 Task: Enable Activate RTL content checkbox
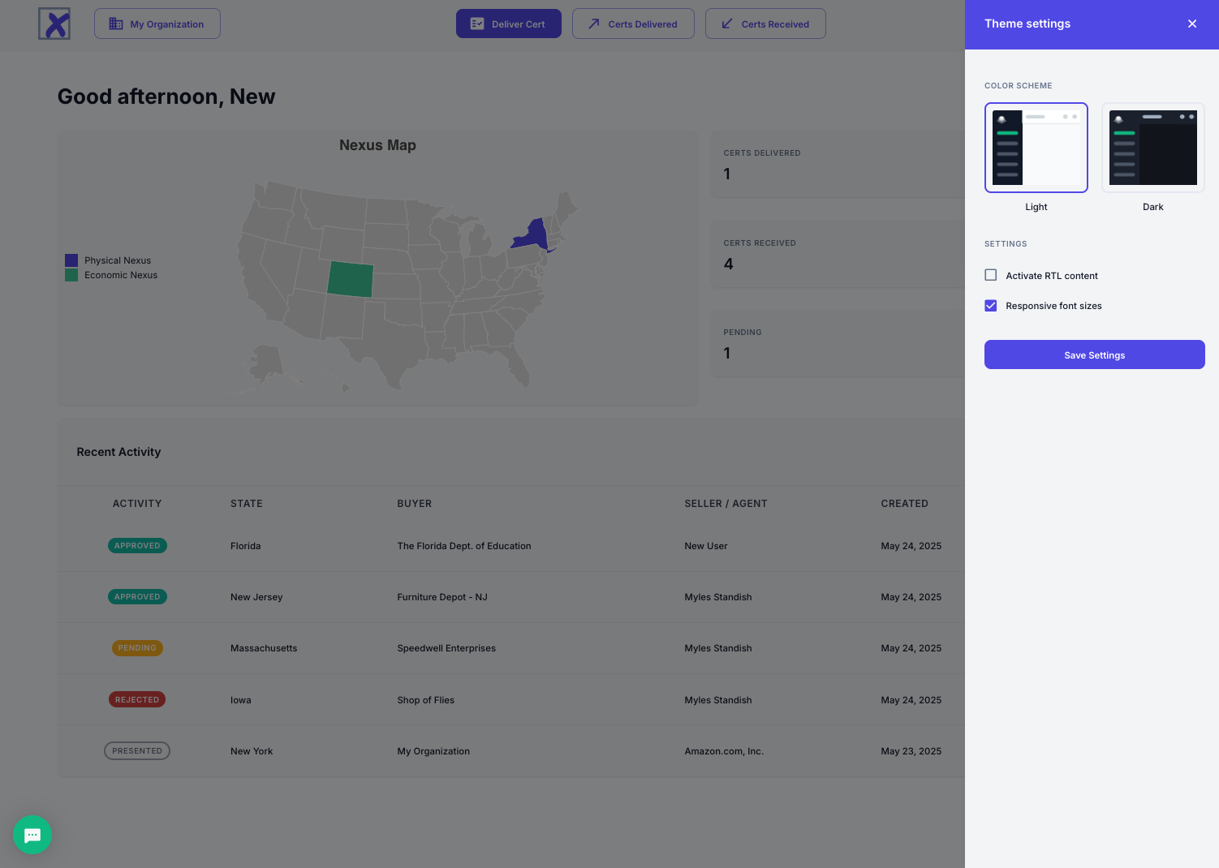point(990,276)
